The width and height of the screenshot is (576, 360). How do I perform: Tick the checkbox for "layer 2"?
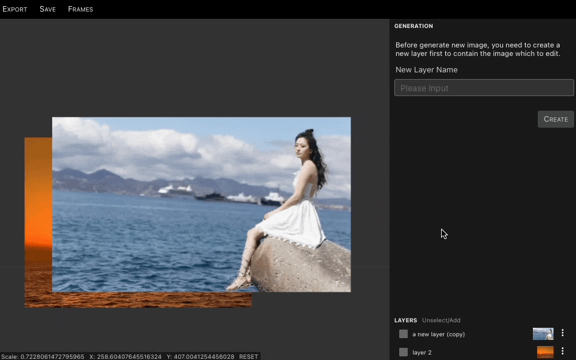point(403,352)
